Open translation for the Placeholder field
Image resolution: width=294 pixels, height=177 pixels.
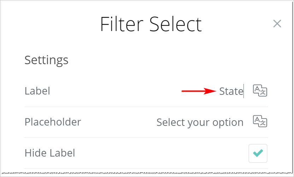[x=260, y=122]
